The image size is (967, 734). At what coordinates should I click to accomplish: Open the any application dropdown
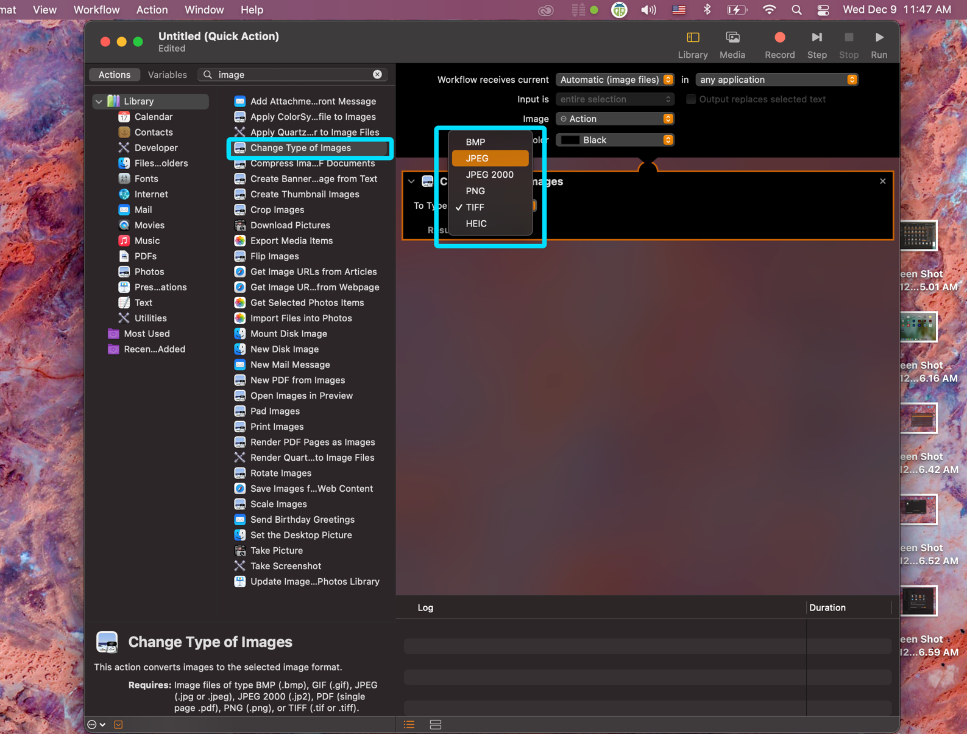[776, 80]
